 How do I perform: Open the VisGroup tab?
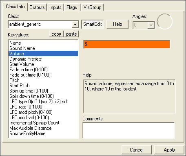[93, 7]
